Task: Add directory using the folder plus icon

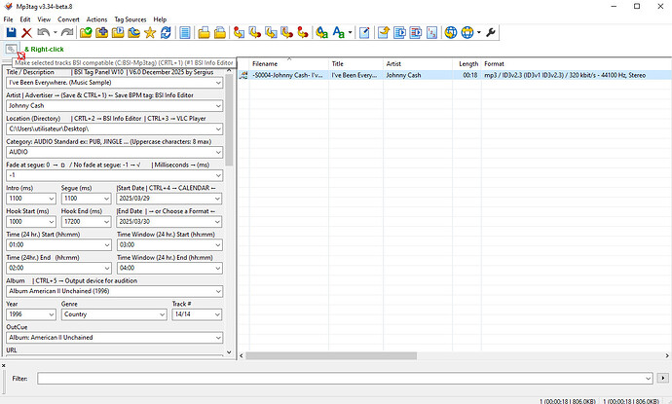Action: pyautogui.click(x=101, y=32)
